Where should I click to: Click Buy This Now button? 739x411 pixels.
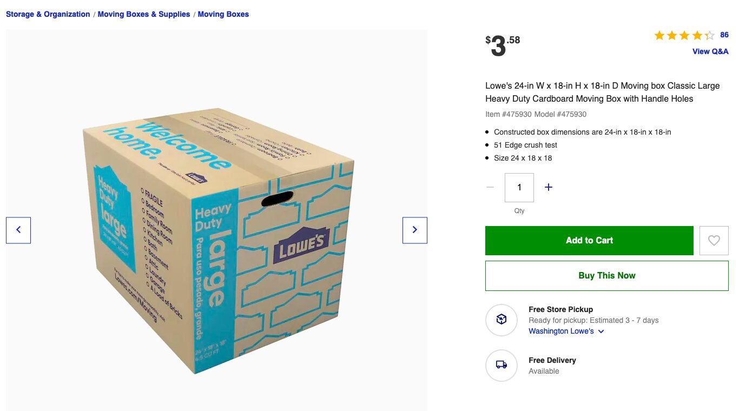[x=606, y=275]
